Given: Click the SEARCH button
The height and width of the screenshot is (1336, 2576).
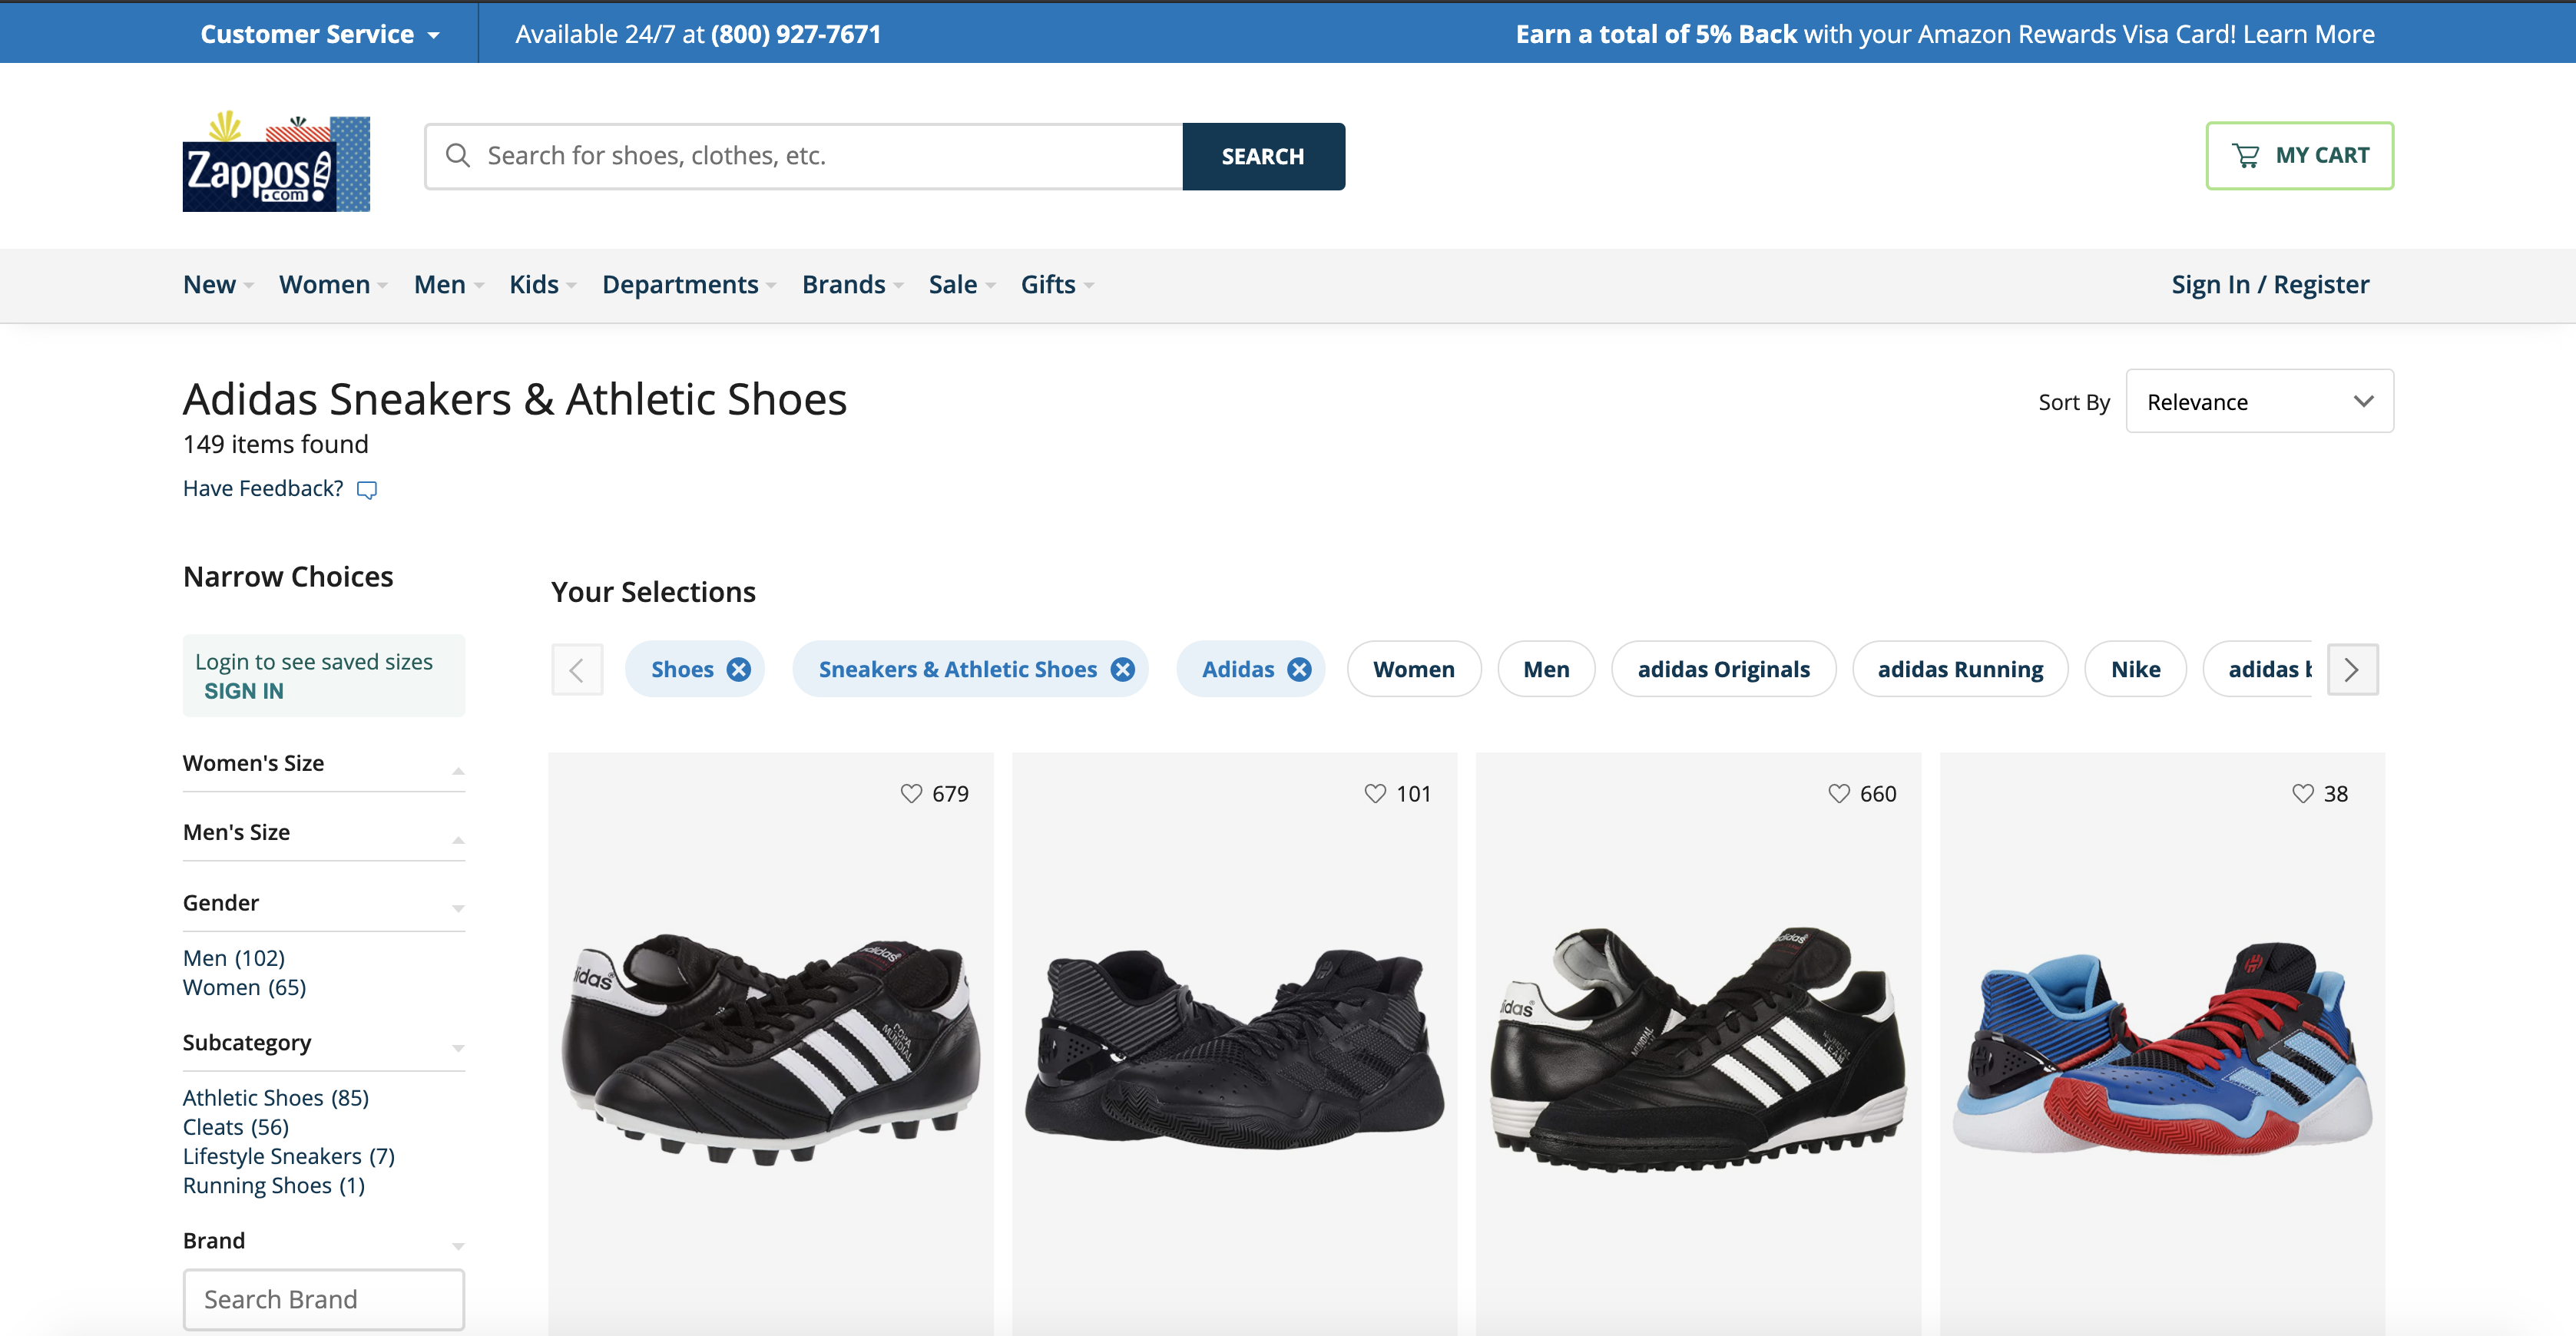Looking at the screenshot, I should point(1263,156).
